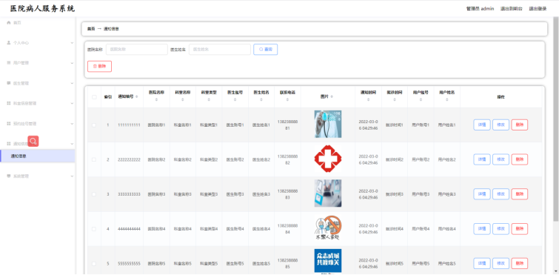The image size is (559, 275).
Task: Sort the 用户账号 column
Action: click(421, 100)
